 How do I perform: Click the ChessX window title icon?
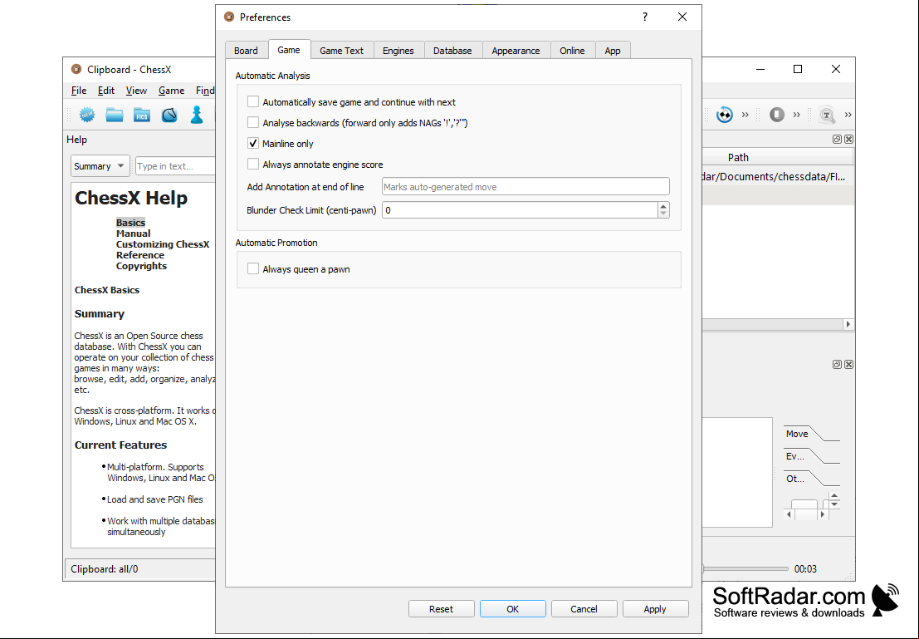click(76, 69)
